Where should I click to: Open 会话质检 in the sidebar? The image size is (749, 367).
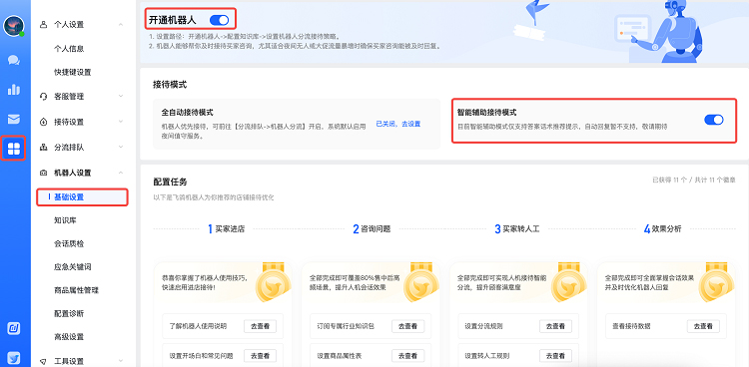click(x=69, y=244)
